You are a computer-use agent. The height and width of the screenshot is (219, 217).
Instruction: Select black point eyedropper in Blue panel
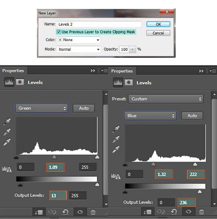[116, 129]
